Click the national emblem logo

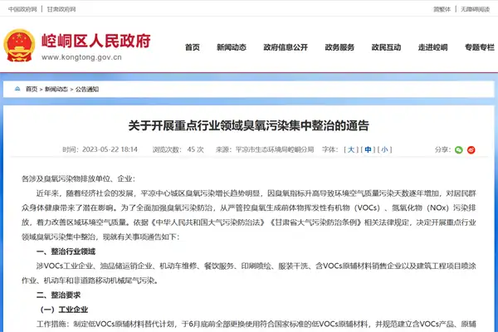pyautogui.click(x=19, y=46)
